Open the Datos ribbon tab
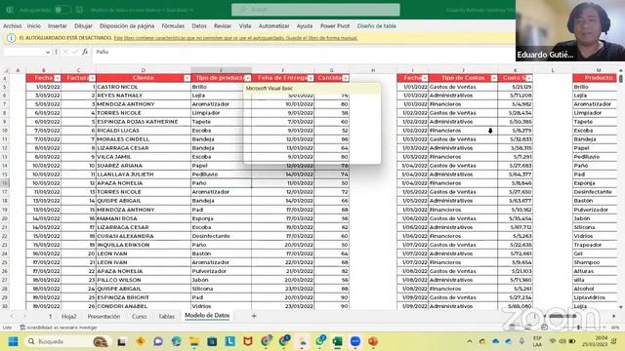 click(x=199, y=26)
